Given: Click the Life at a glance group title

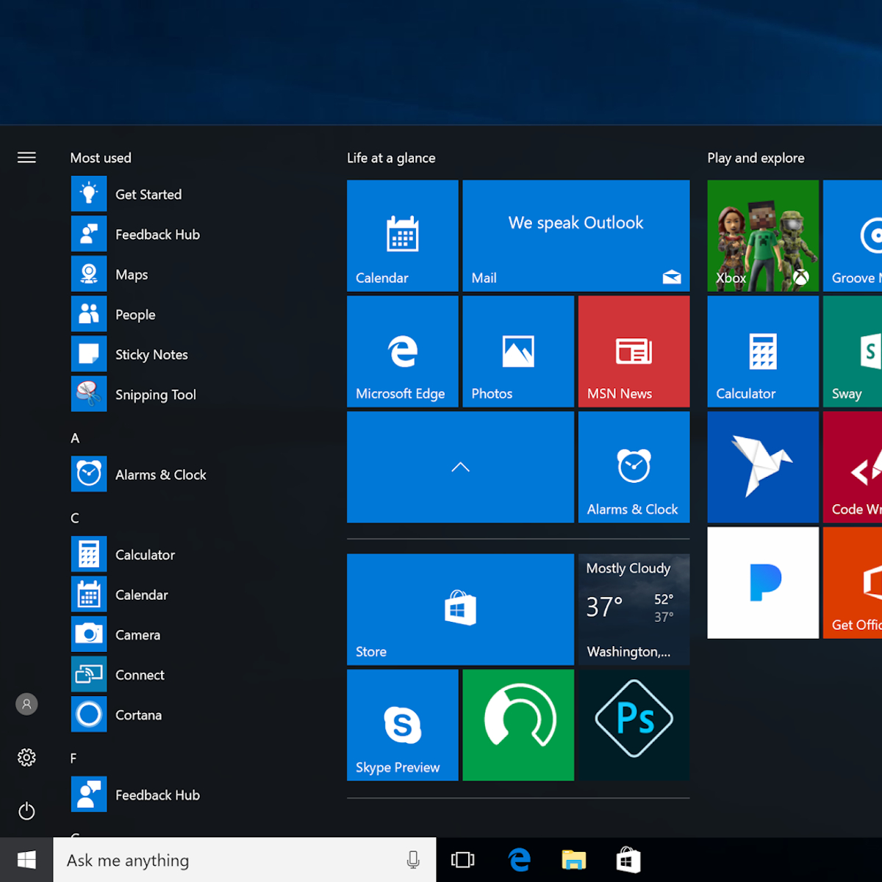Looking at the screenshot, I should pos(391,158).
